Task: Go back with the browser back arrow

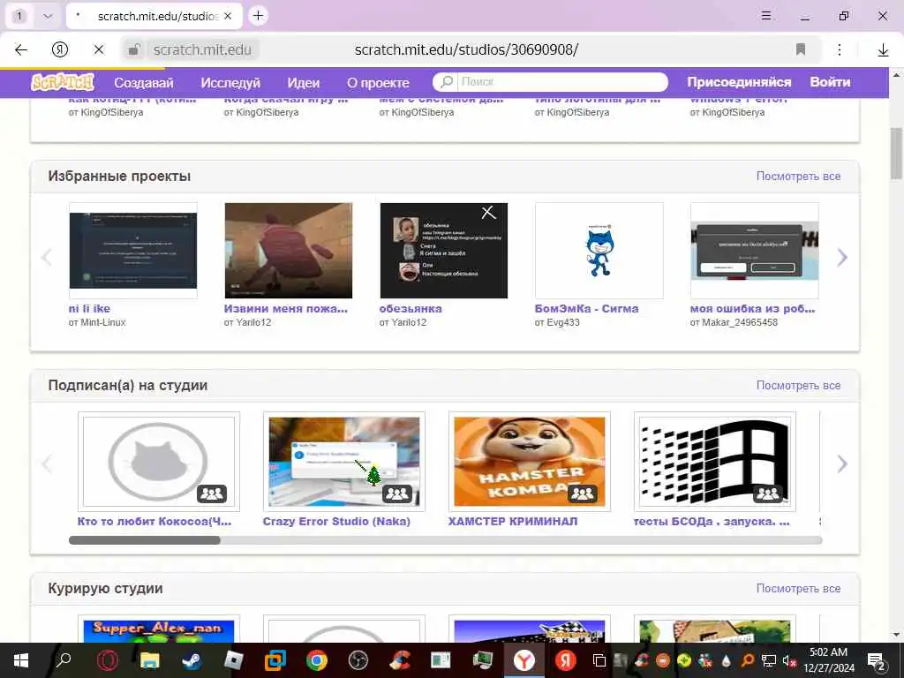Action: pyautogui.click(x=21, y=49)
